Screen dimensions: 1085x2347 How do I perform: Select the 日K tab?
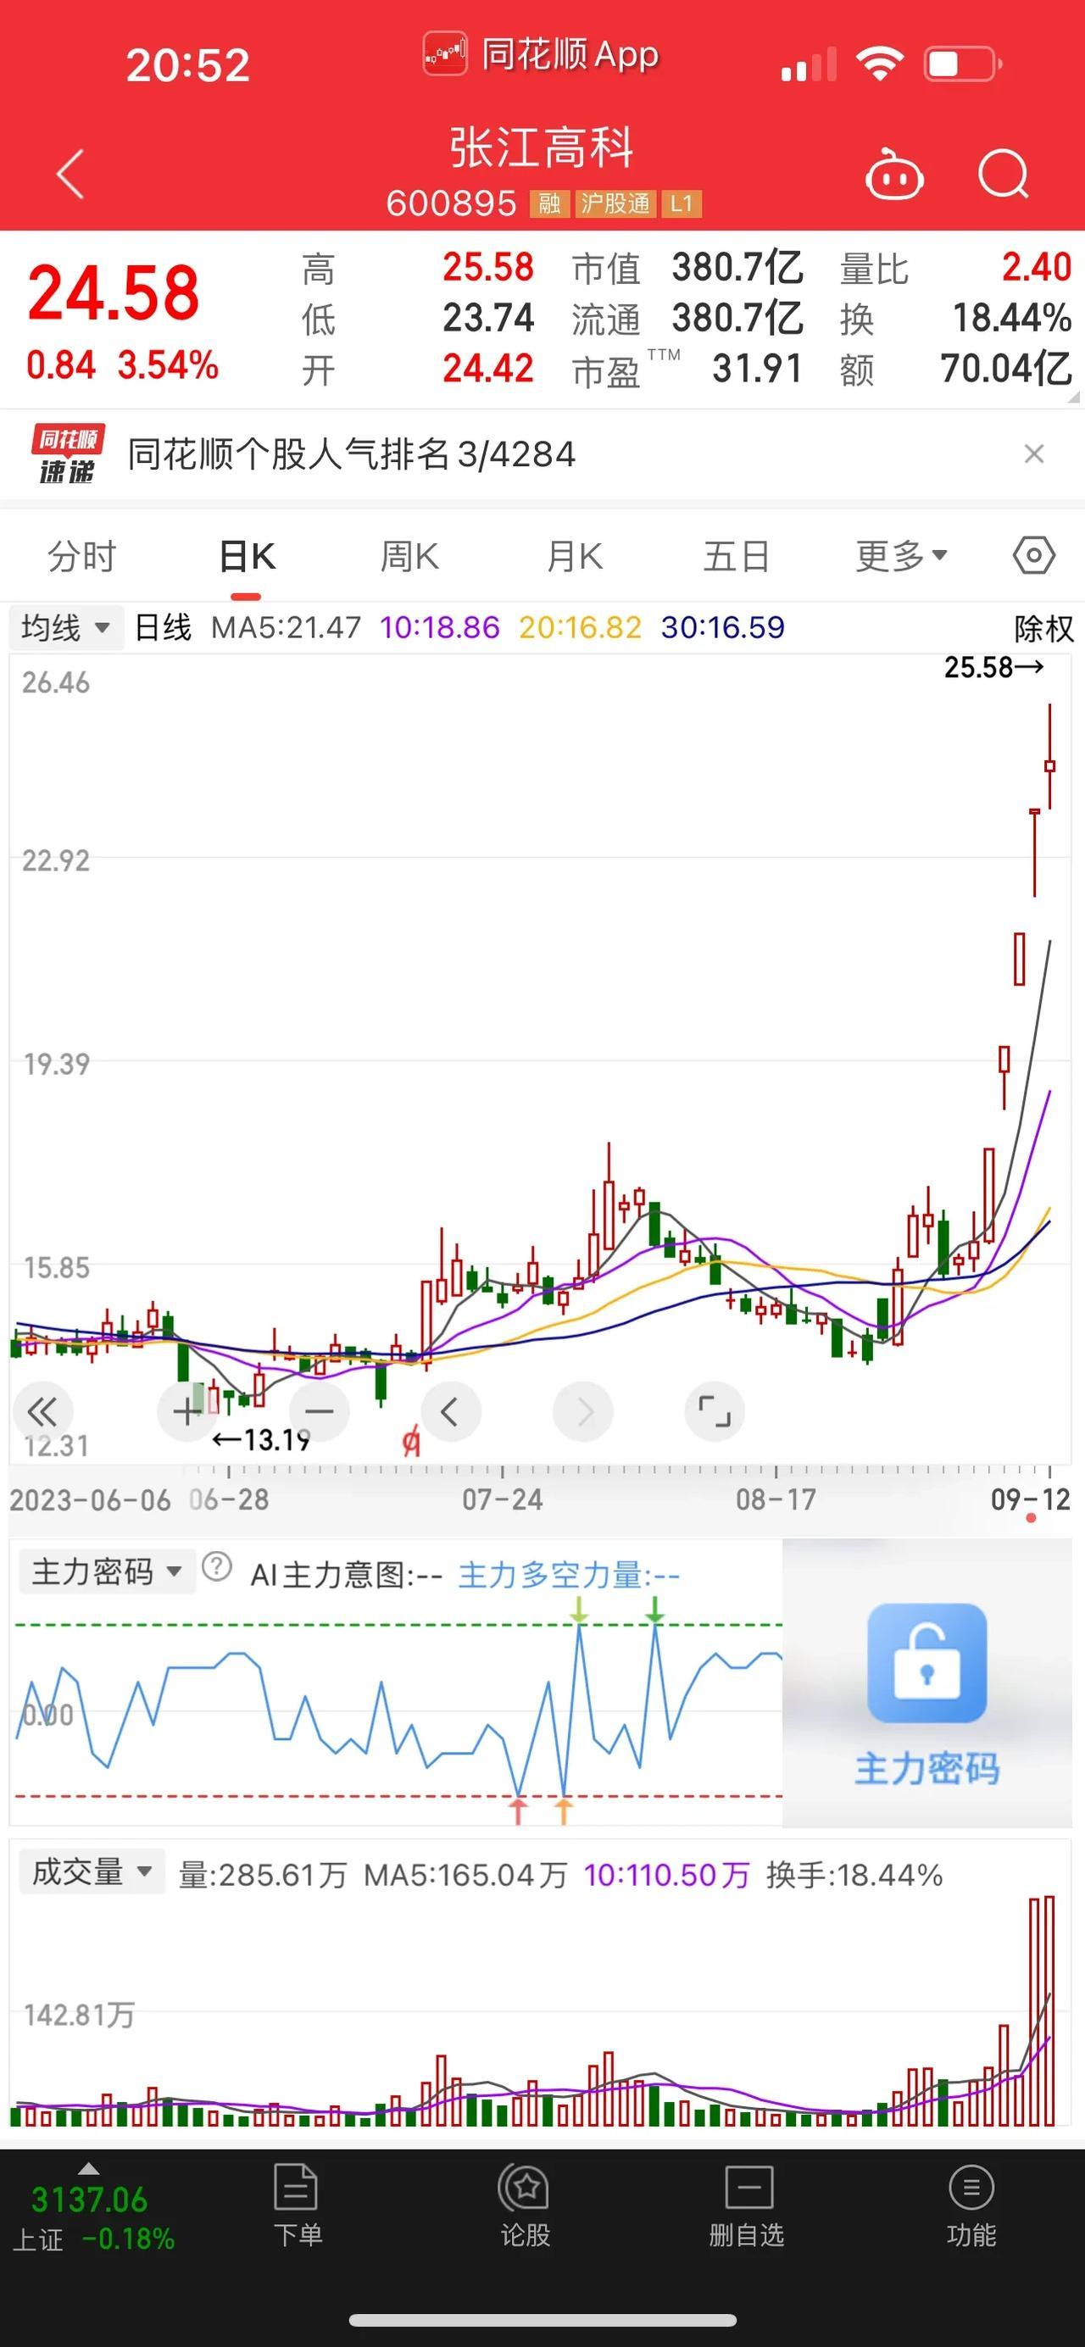[x=247, y=556]
